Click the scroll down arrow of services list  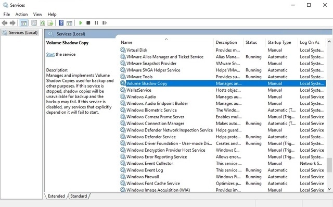pos(329,189)
